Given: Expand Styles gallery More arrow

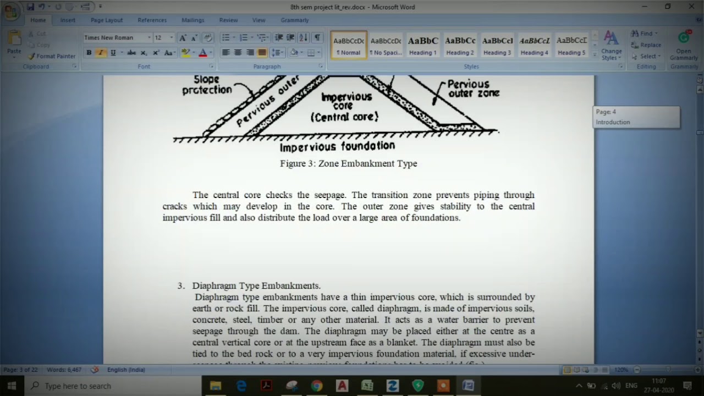Looking at the screenshot, I should point(595,54).
